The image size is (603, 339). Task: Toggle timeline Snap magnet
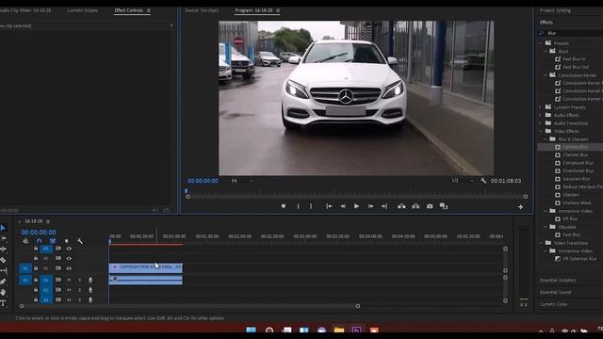39,241
